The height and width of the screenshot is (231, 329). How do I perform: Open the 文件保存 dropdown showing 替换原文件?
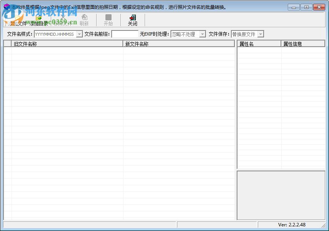pos(260,34)
